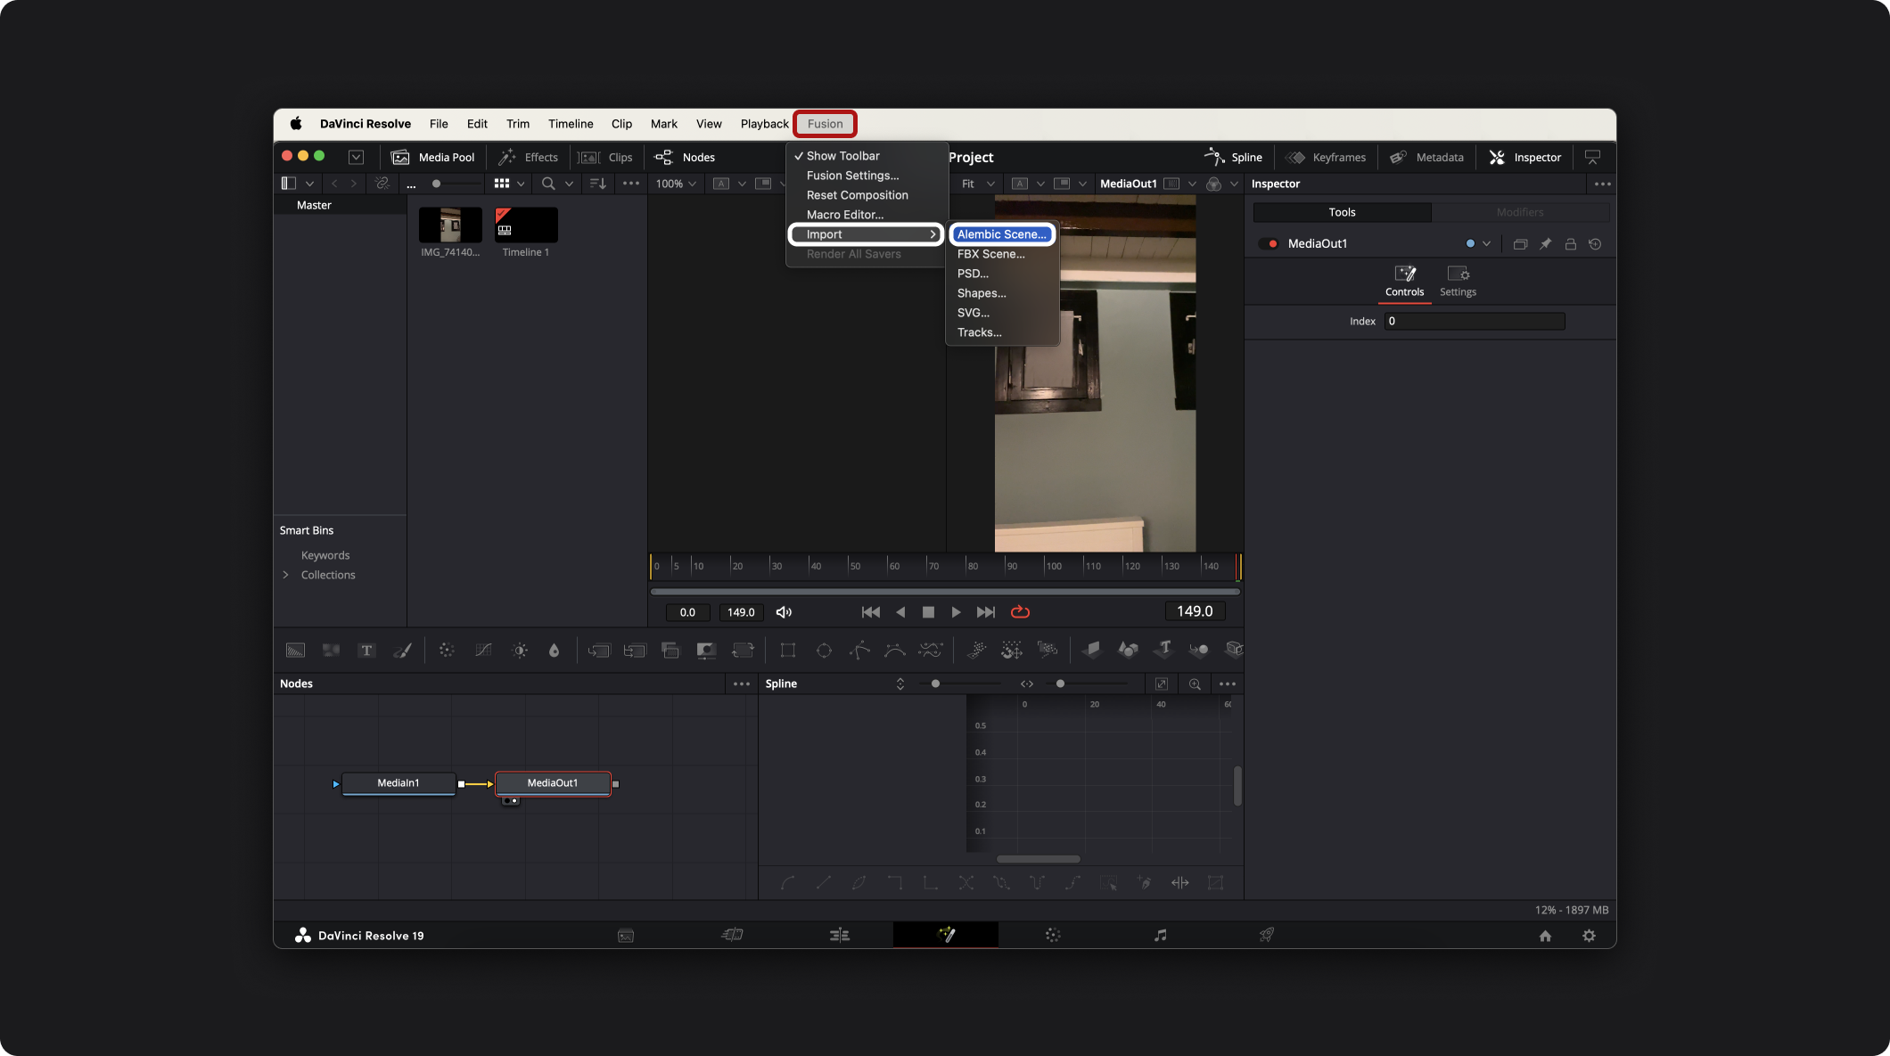Add Brightness Contrast tool node
1890x1056 pixels.
coord(520,651)
